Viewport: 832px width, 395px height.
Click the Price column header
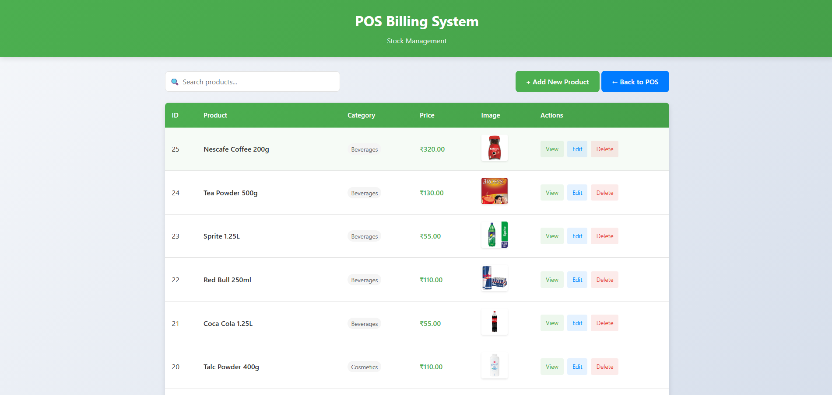point(427,115)
